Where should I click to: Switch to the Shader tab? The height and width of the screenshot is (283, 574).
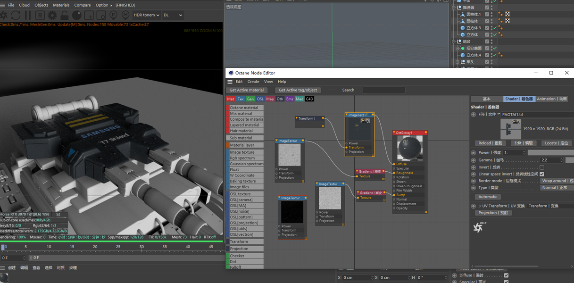click(x=519, y=99)
